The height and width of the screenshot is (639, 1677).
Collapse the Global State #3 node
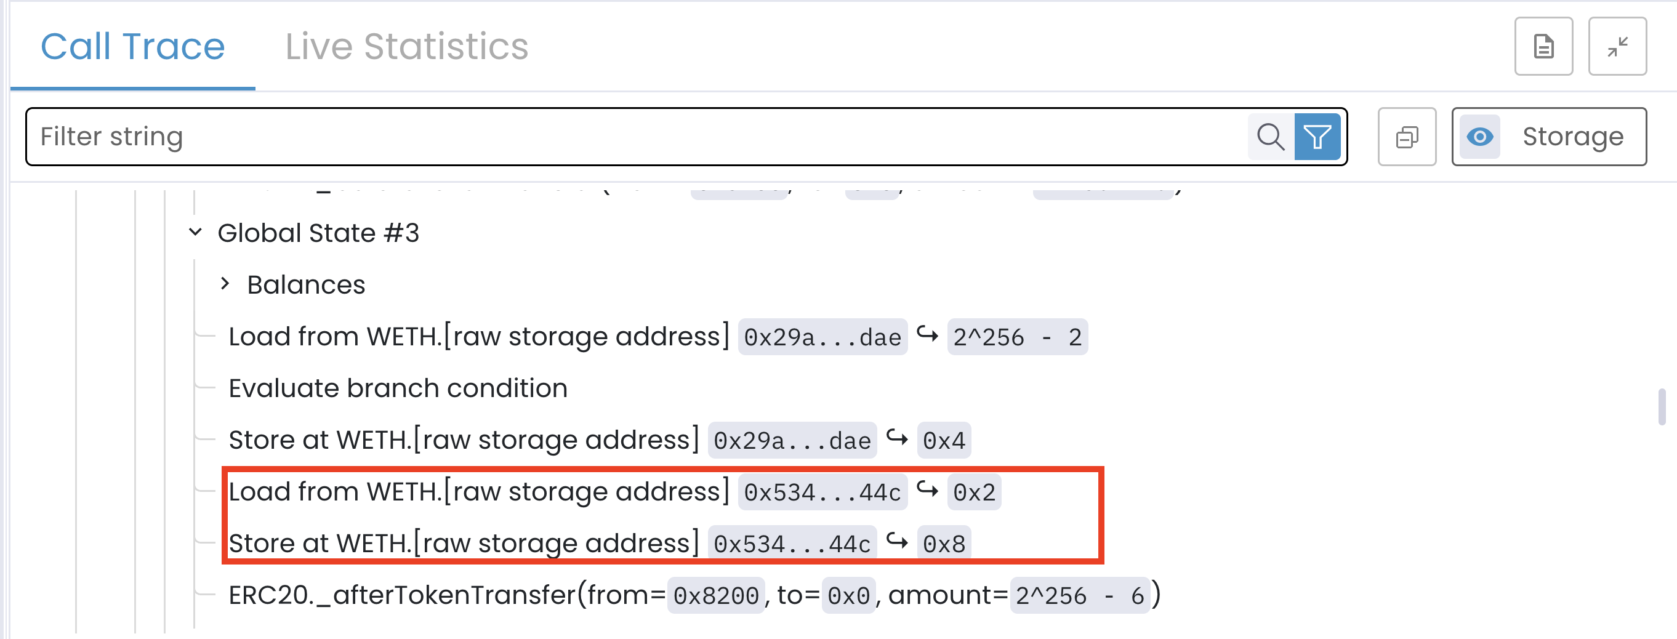195,232
